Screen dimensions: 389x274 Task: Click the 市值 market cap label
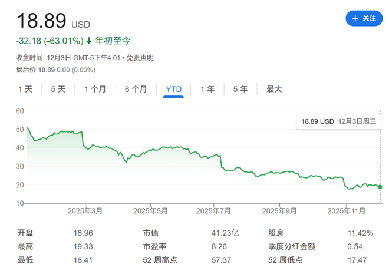(x=151, y=233)
